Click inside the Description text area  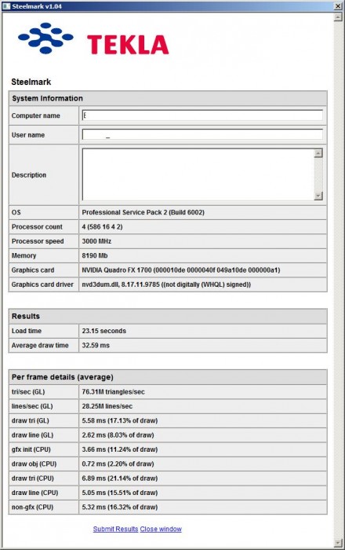(x=198, y=174)
